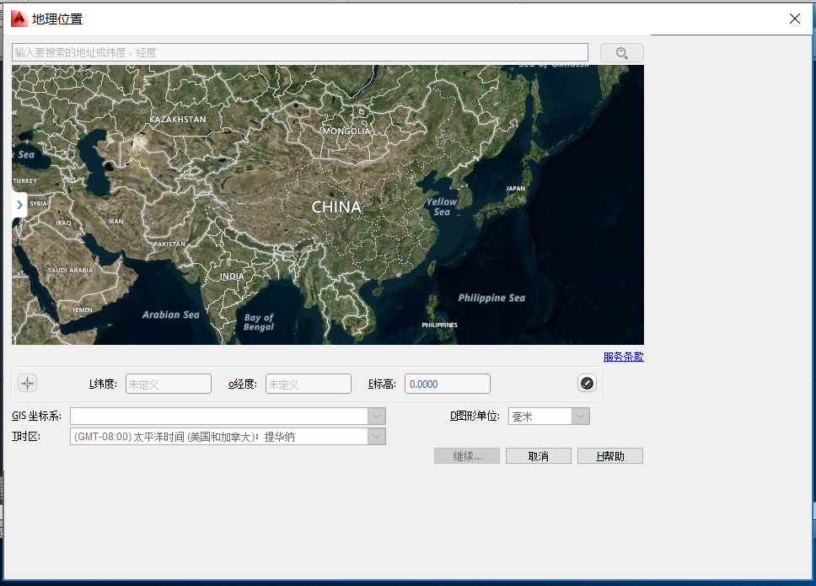
Task: Click the 标高 elevation field
Action: pos(448,384)
